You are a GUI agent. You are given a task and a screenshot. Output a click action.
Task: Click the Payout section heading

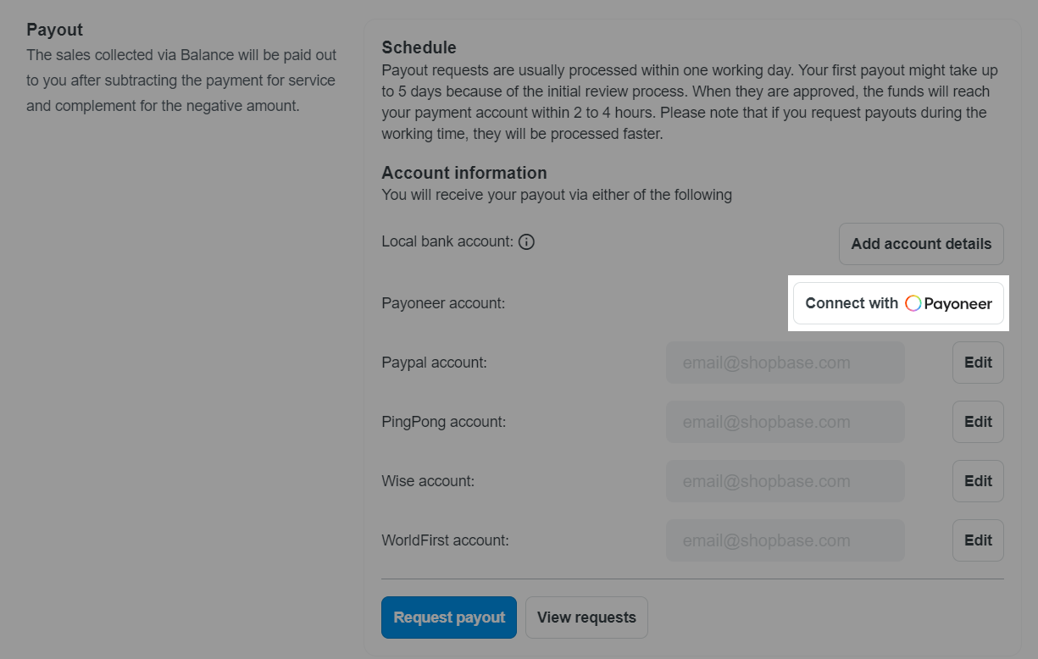coord(54,30)
